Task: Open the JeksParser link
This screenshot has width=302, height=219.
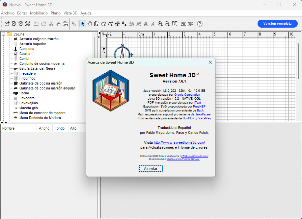Action: click(203, 114)
